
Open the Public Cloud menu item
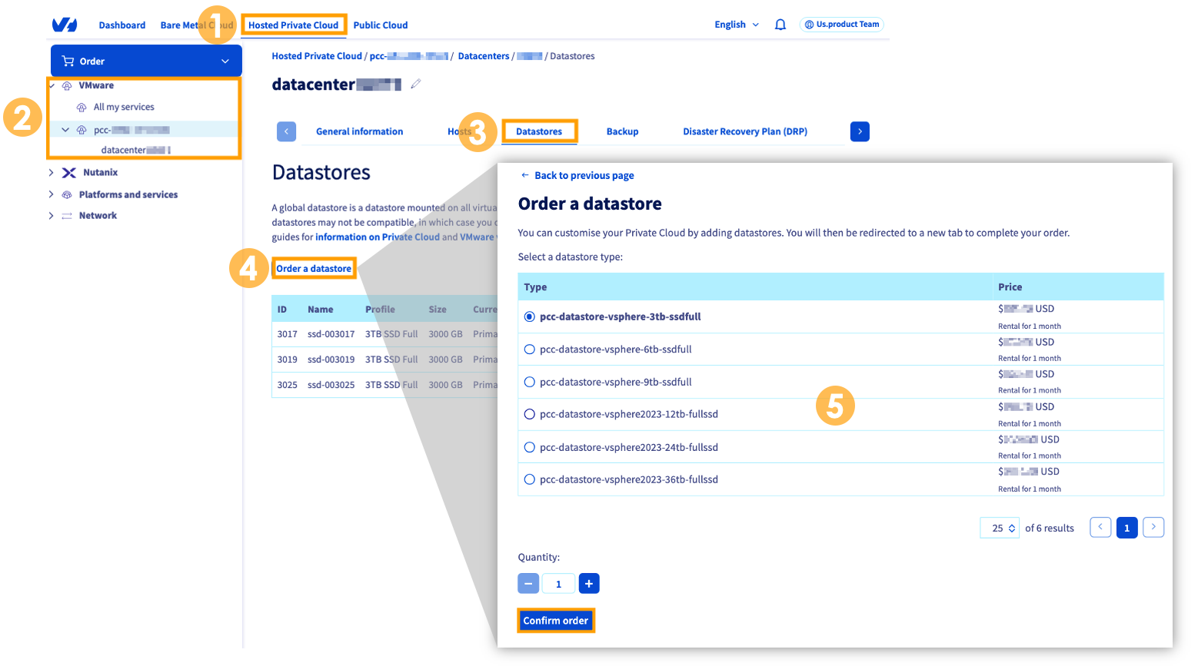381,25
